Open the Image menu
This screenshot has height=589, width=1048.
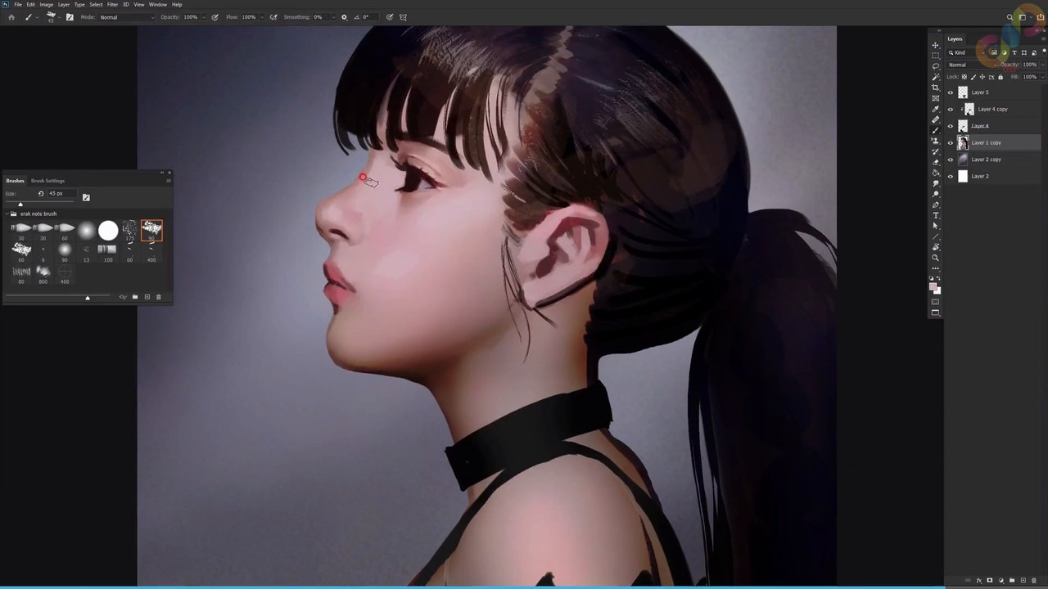click(x=47, y=4)
